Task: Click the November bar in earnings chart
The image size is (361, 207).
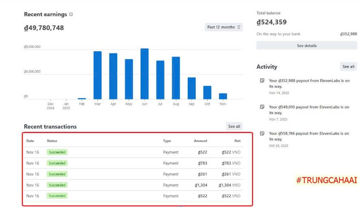Action: pyautogui.click(x=223, y=96)
